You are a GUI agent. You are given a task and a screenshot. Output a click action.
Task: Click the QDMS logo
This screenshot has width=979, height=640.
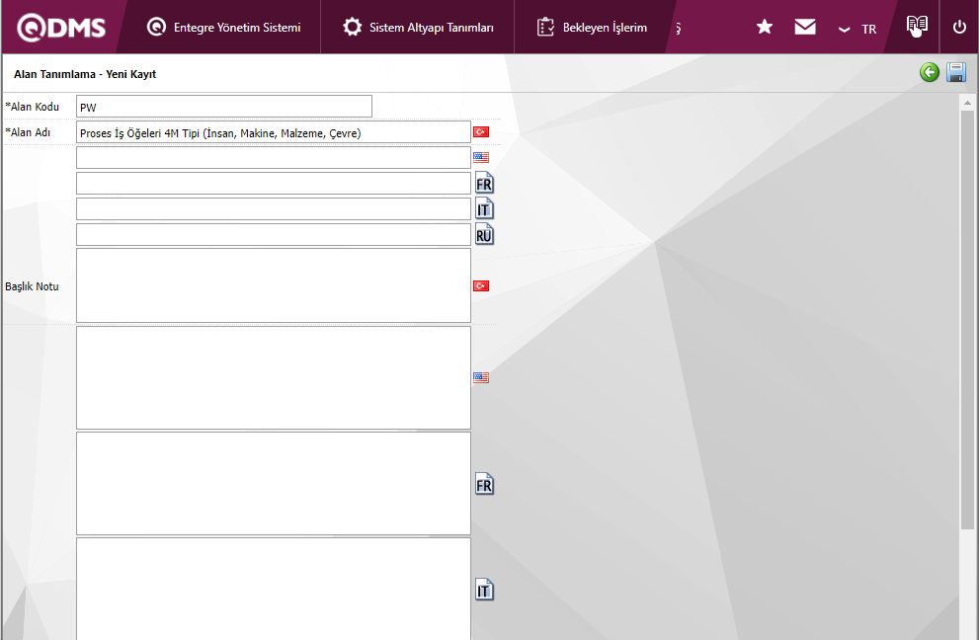tap(61, 28)
